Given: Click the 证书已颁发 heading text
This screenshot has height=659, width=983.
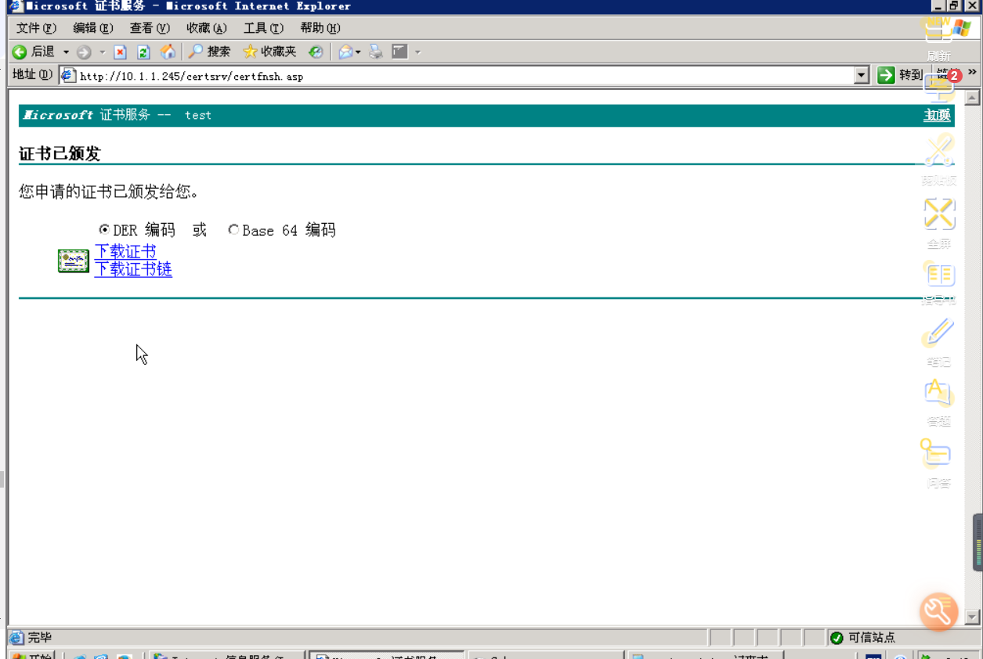Looking at the screenshot, I should click(60, 153).
